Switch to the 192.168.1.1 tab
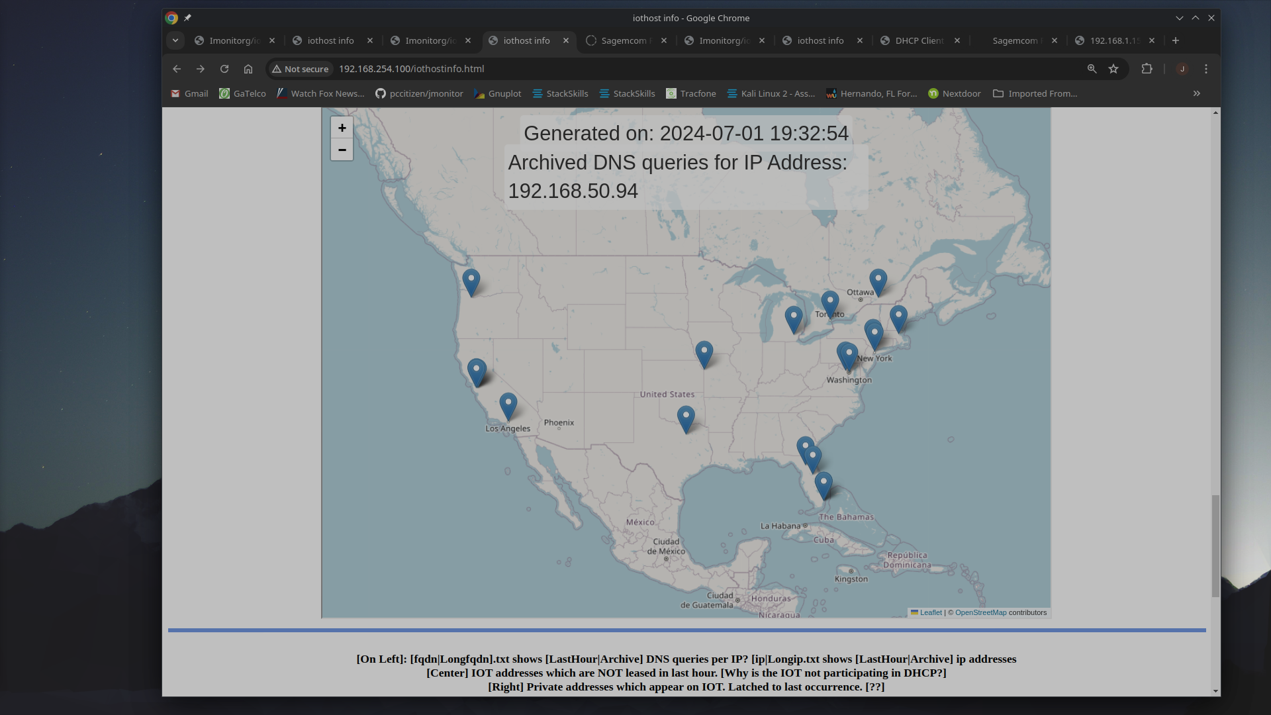 point(1114,40)
